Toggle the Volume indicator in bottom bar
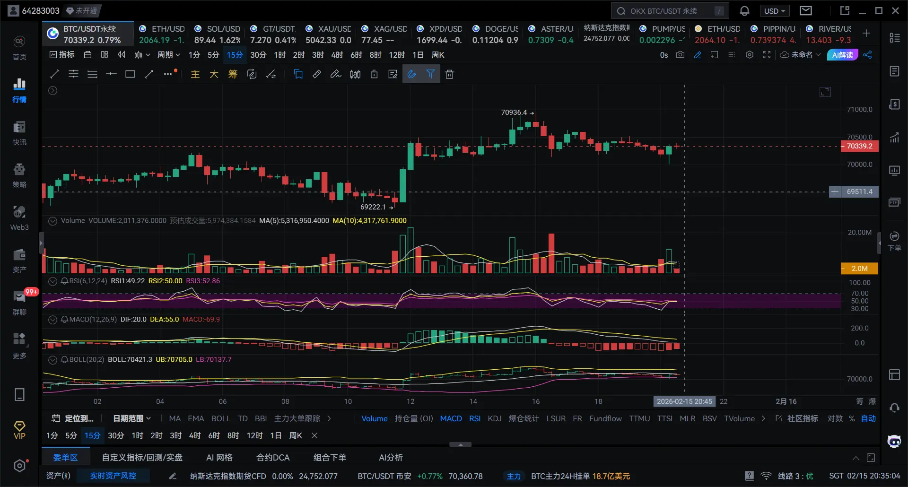Screen dimensions: 908x487 (x=375, y=418)
